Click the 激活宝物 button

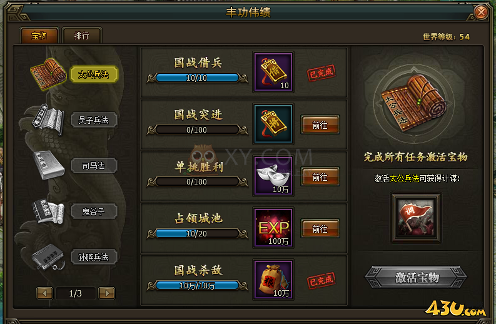pyautogui.click(x=416, y=278)
